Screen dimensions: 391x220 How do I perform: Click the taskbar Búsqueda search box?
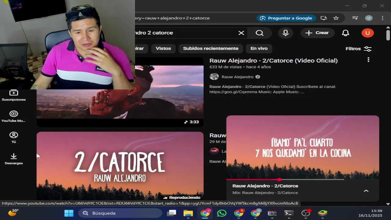pyautogui.click(x=120, y=213)
